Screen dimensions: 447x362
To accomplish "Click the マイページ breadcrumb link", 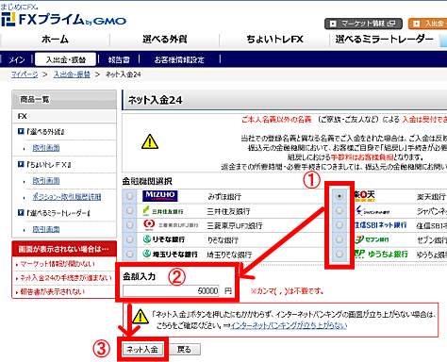I will click(x=25, y=74).
